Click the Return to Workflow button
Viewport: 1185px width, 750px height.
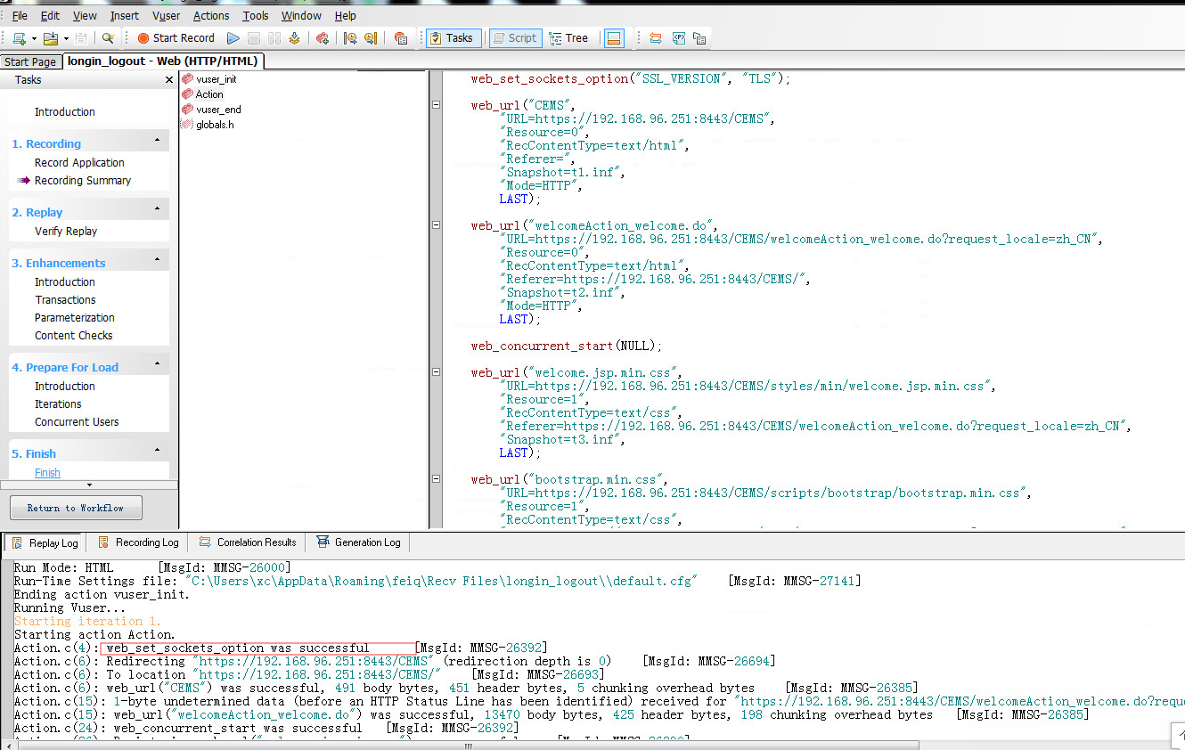[x=76, y=508]
